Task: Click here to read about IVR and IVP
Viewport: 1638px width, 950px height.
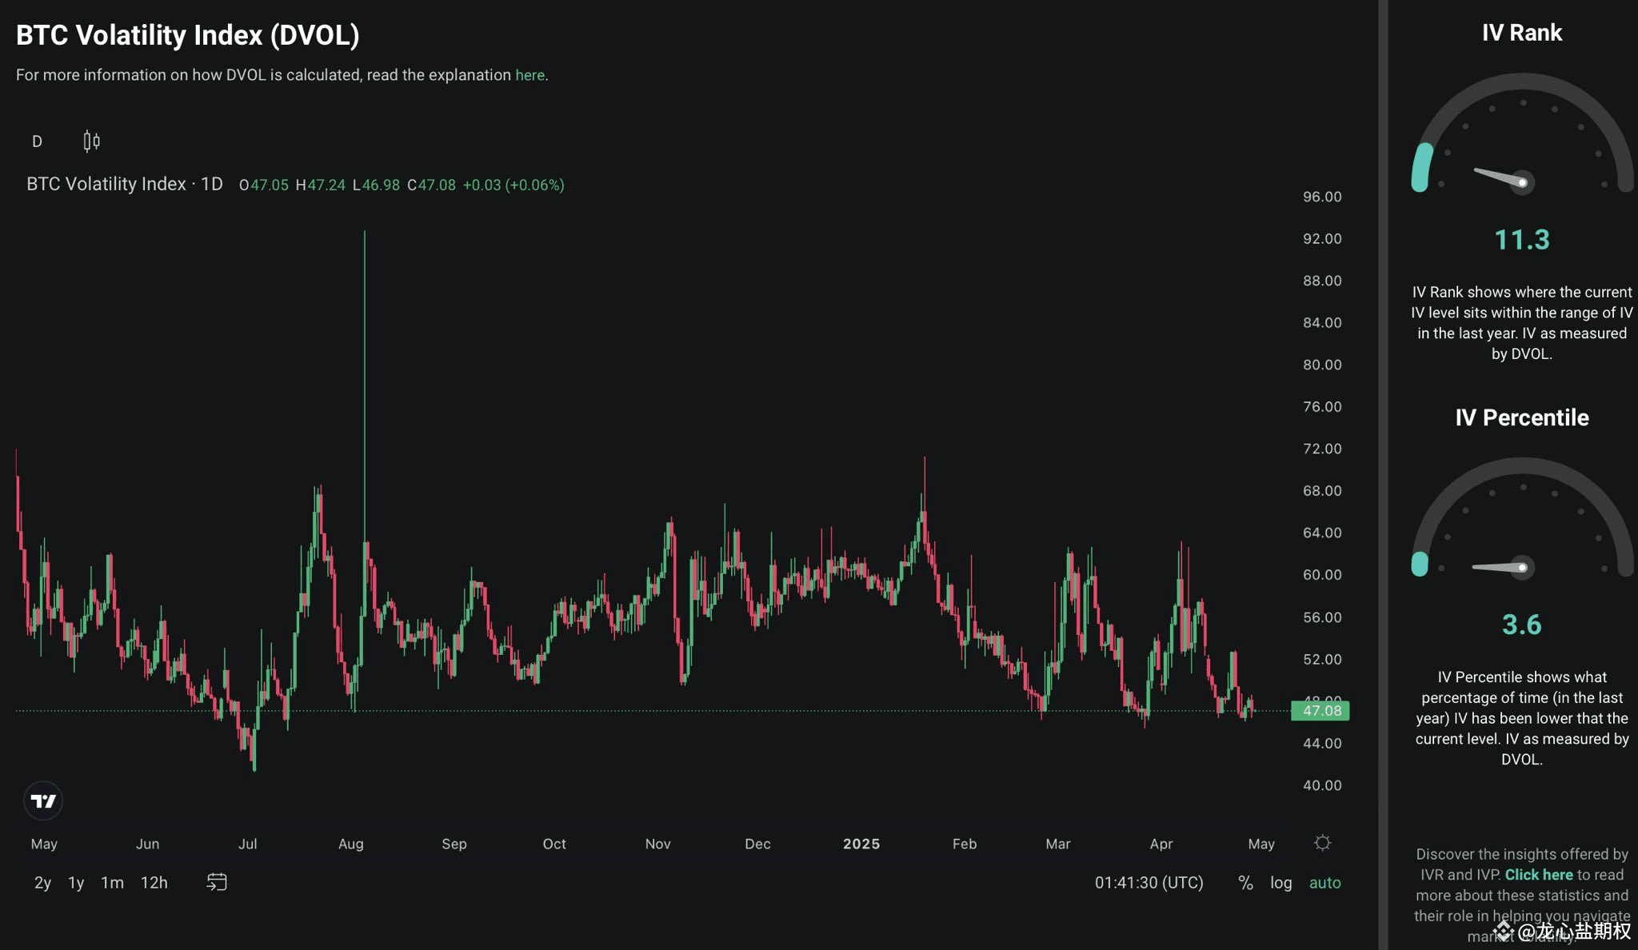Action: [x=1537, y=874]
